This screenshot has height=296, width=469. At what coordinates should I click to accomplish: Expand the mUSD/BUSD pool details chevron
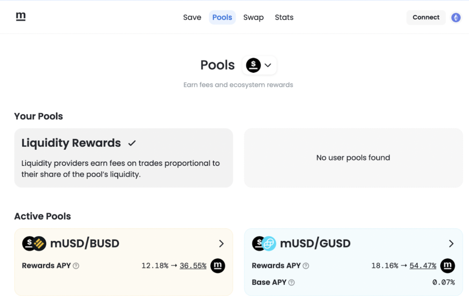point(222,243)
